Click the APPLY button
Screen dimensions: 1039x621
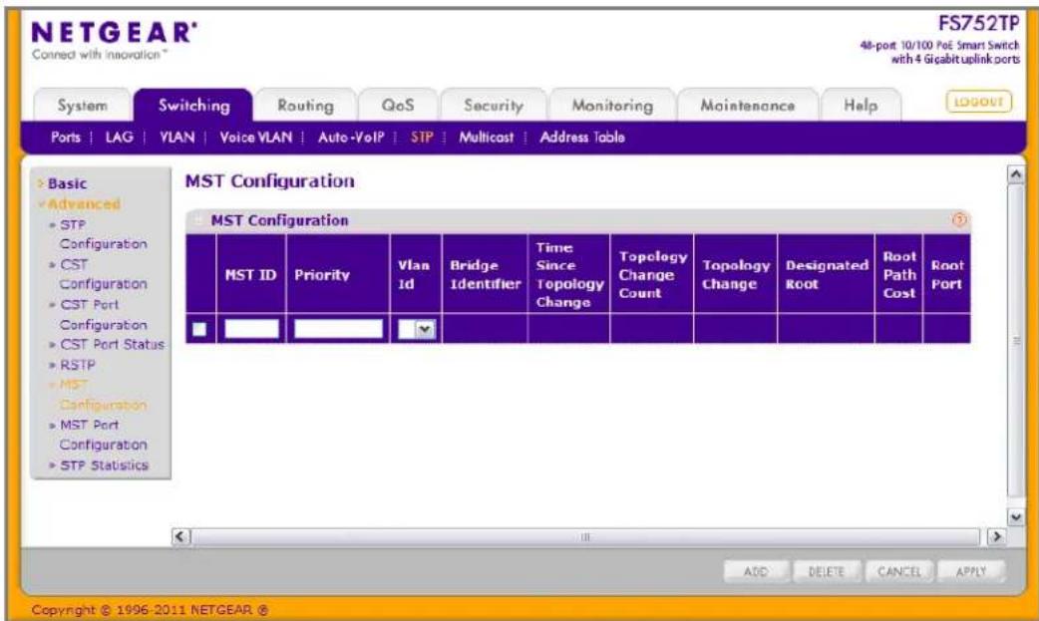point(971,571)
